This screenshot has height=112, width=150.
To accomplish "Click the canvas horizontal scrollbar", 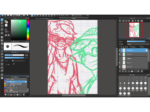I will [x=74, y=95].
